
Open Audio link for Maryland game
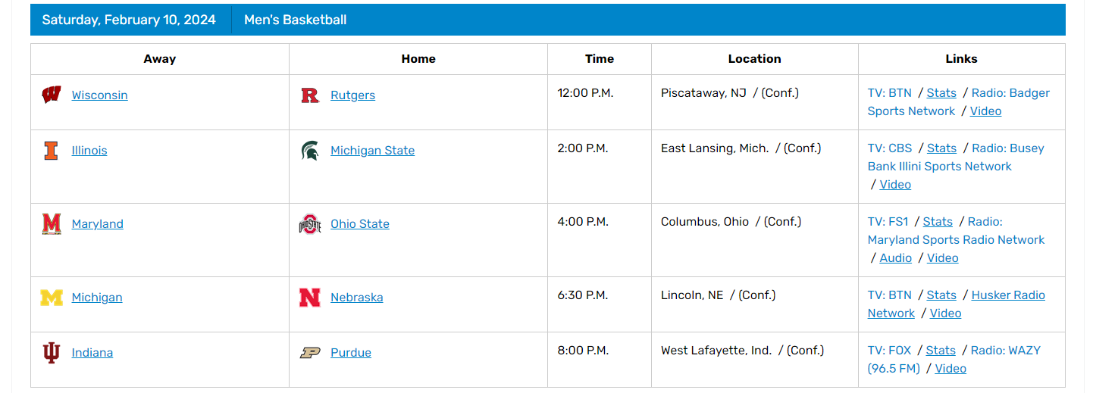[x=895, y=258]
